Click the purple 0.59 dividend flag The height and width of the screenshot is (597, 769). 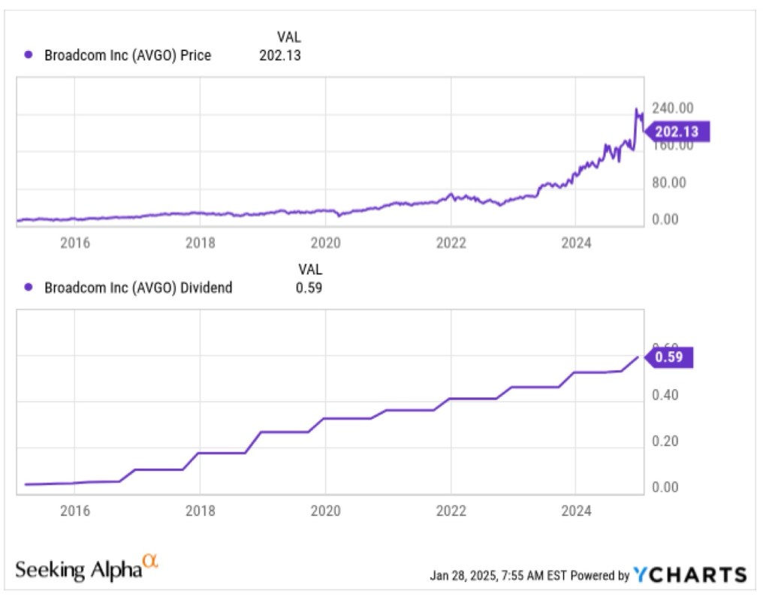pyautogui.click(x=668, y=357)
